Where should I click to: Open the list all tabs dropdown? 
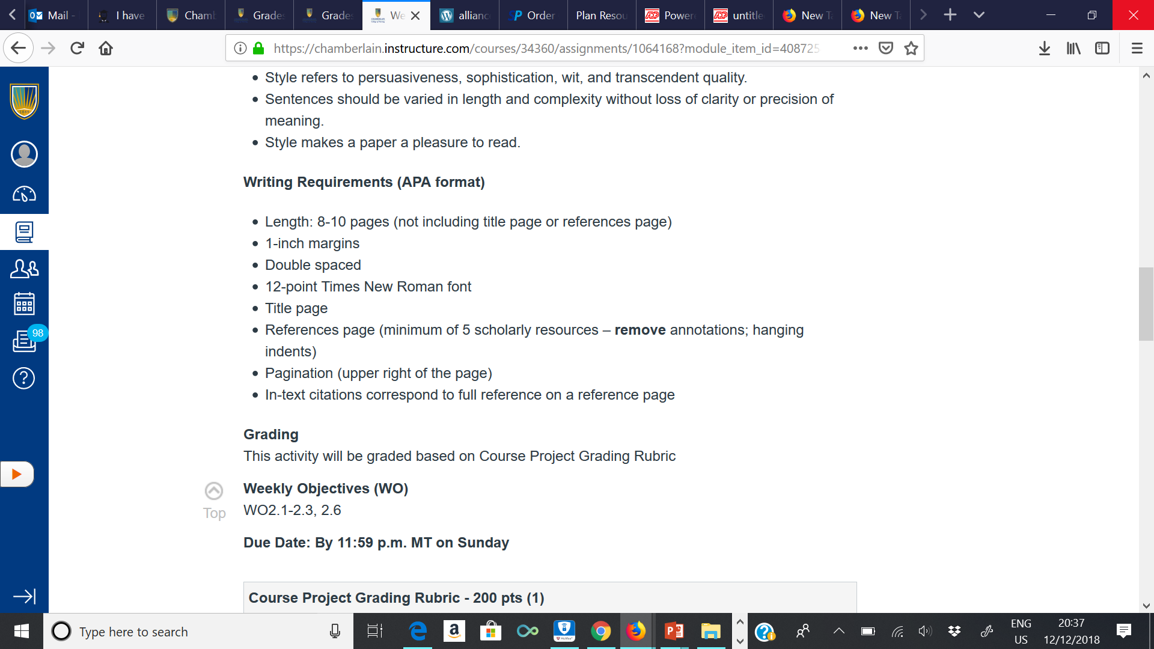(979, 15)
